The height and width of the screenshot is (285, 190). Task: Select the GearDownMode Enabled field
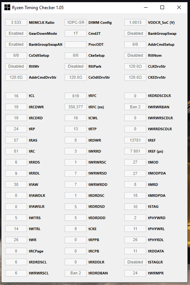point(16,33)
